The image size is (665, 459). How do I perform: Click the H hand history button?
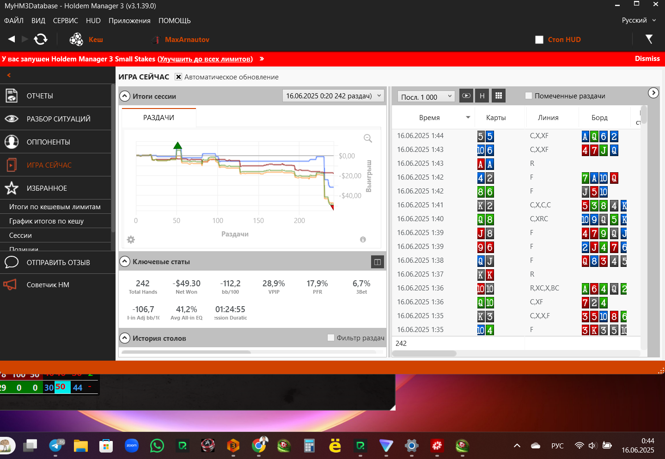coord(482,96)
